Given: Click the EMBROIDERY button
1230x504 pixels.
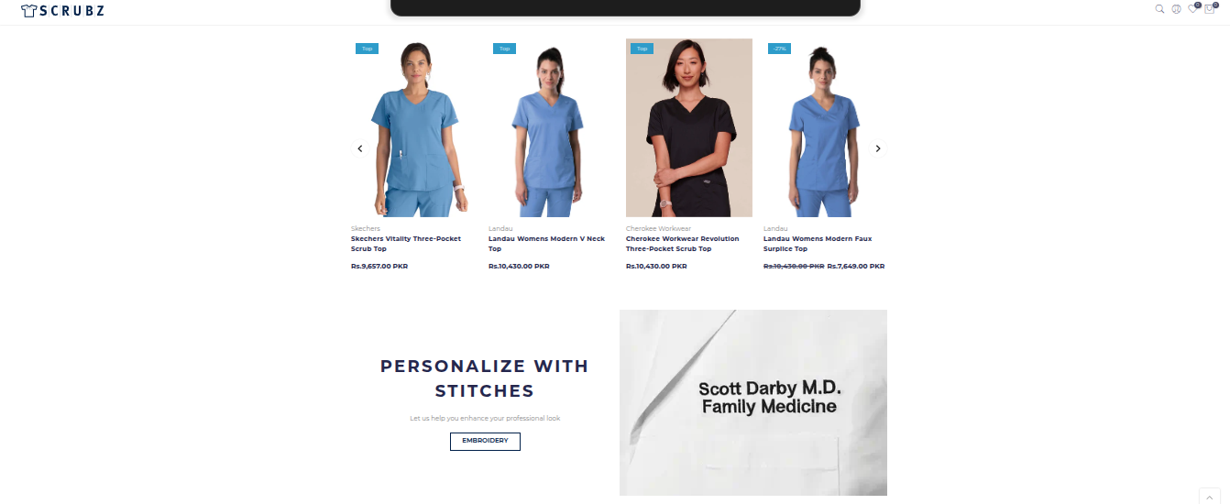Looking at the screenshot, I should (485, 441).
